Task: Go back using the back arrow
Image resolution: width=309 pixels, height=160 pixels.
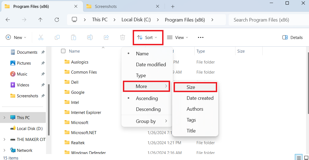Action: [8, 20]
